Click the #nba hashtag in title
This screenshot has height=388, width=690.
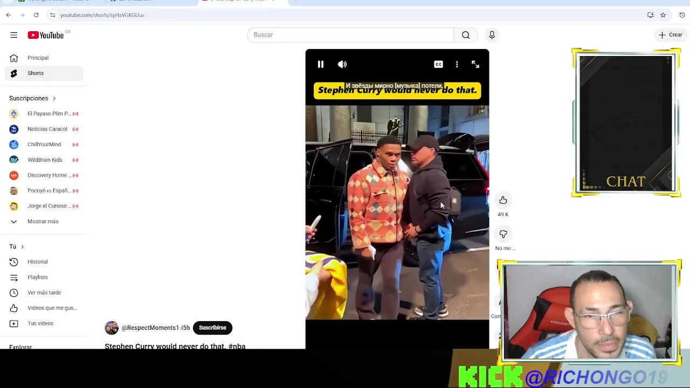coord(237,346)
